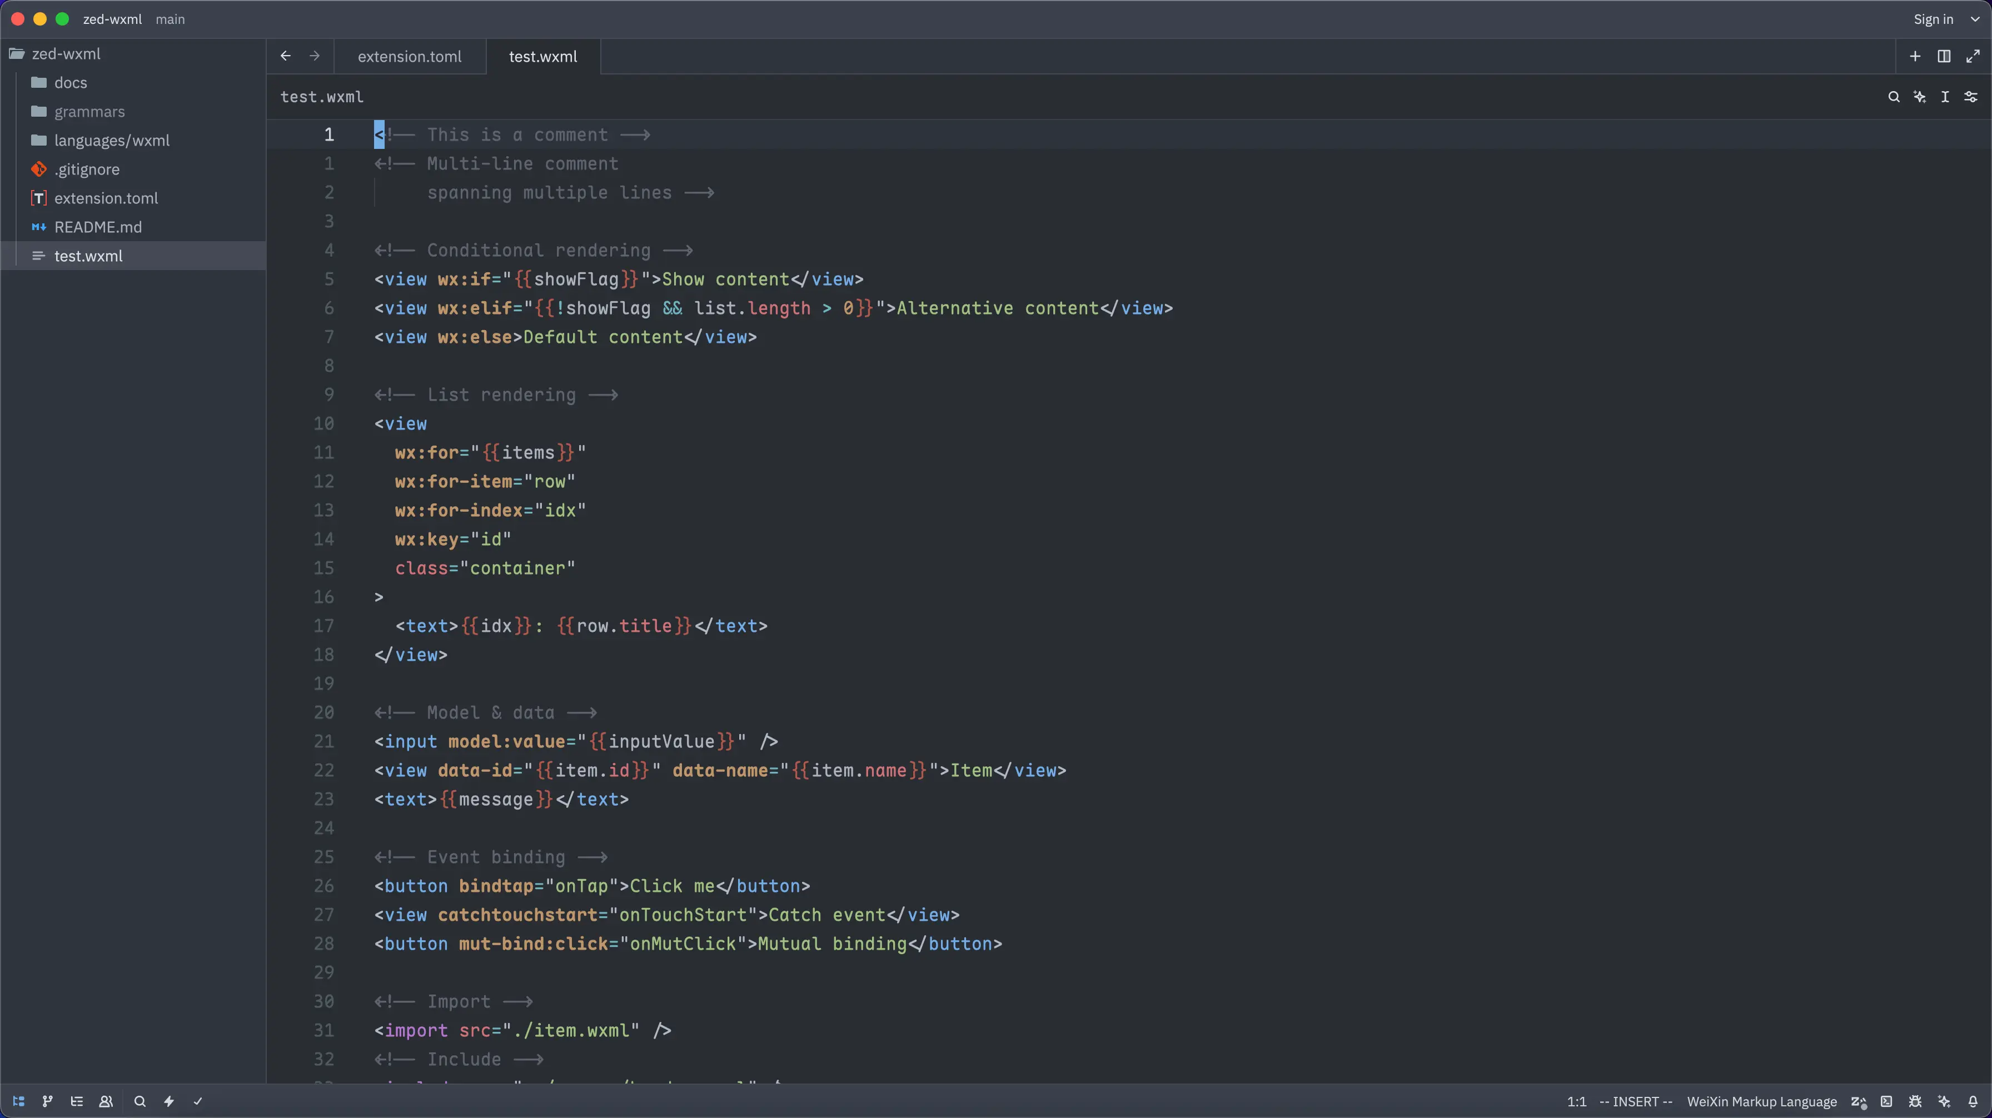Open the git panel branch icon

48,1101
